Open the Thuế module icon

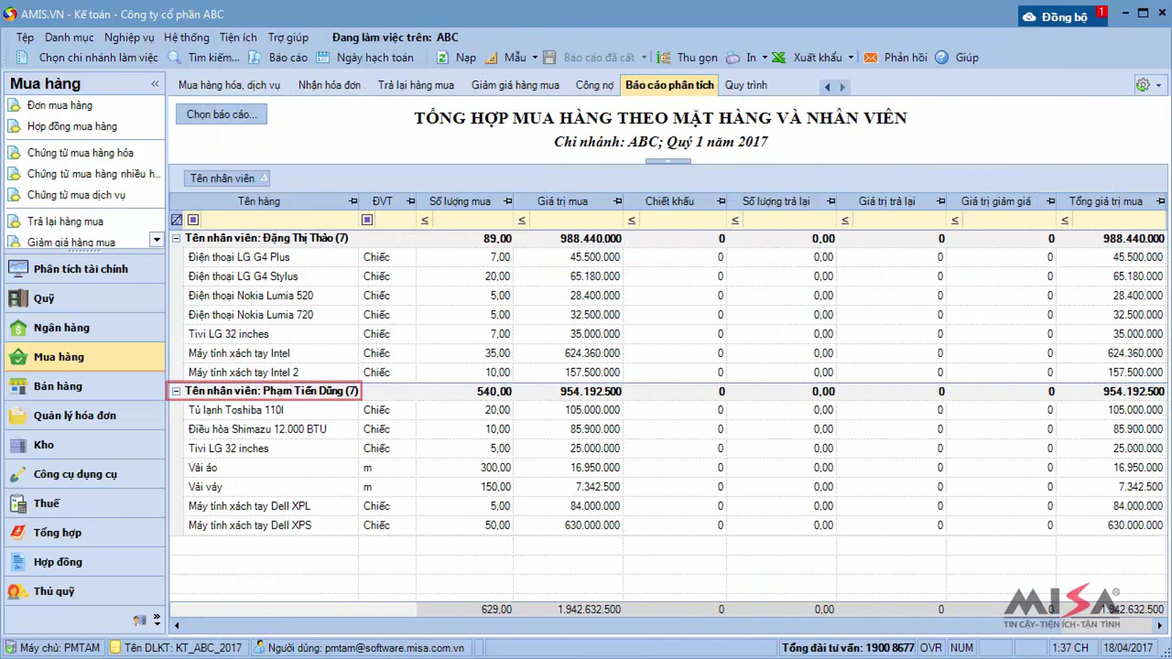coord(18,503)
